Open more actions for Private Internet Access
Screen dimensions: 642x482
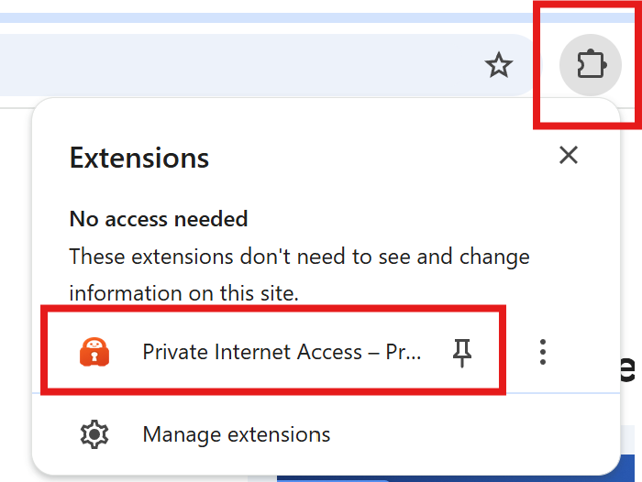pyautogui.click(x=544, y=352)
